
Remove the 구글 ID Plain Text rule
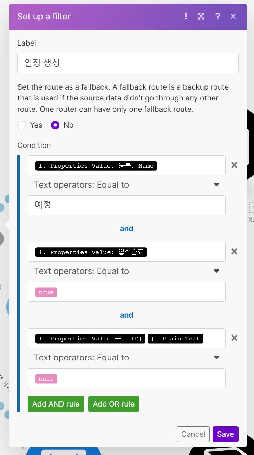point(234,338)
